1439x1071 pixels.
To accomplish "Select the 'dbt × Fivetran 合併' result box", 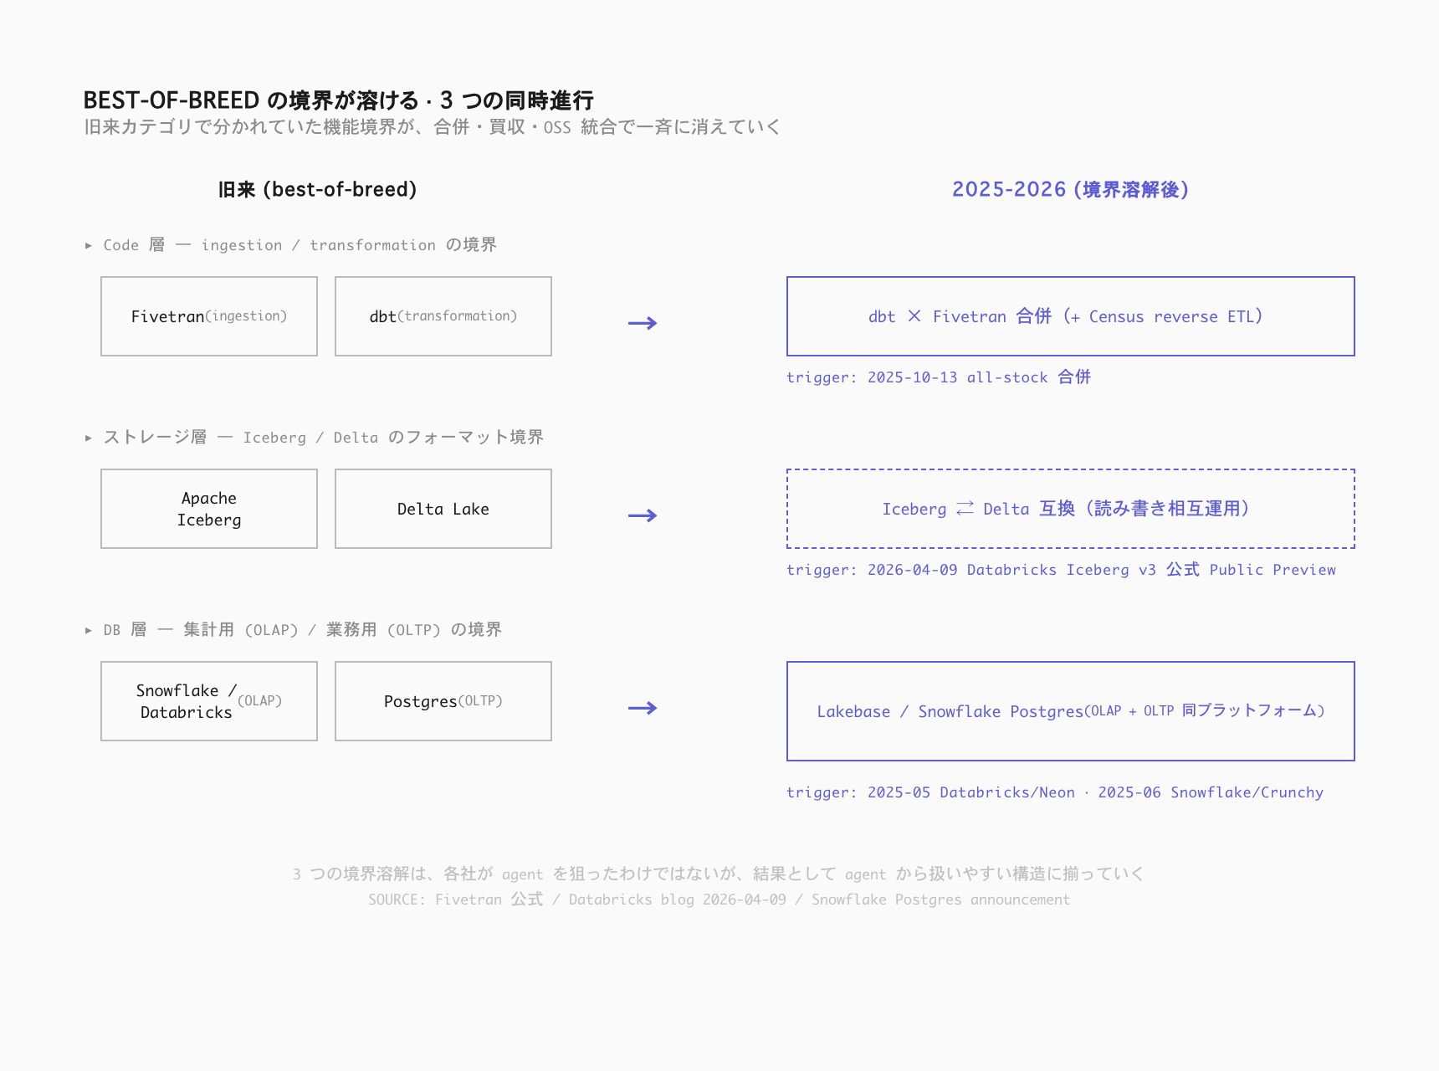I will click(1071, 316).
